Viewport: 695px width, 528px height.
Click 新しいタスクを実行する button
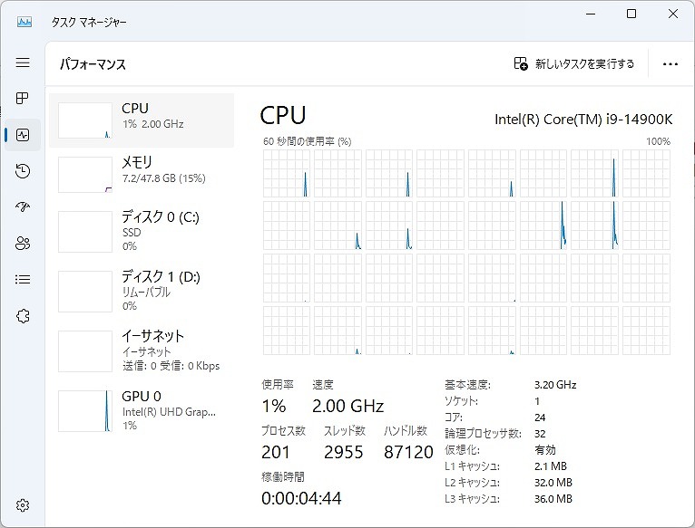coord(574,64)
